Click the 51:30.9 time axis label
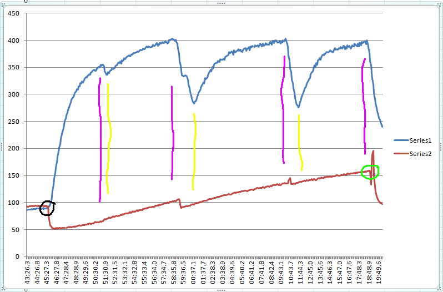 pos(105,272)
